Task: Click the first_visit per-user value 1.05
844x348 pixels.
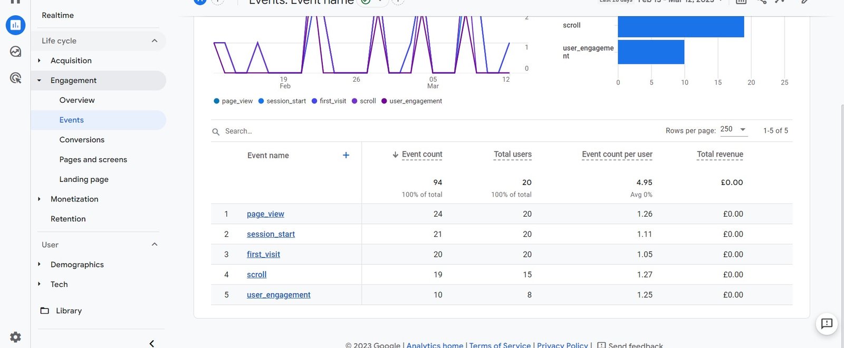Action: coord(645,254)
